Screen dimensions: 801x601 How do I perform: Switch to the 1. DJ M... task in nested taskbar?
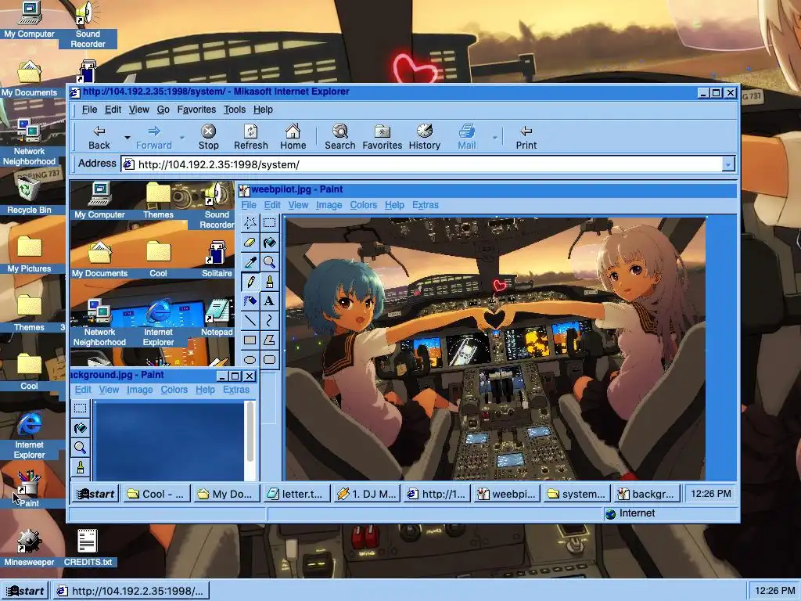(368, 494)
